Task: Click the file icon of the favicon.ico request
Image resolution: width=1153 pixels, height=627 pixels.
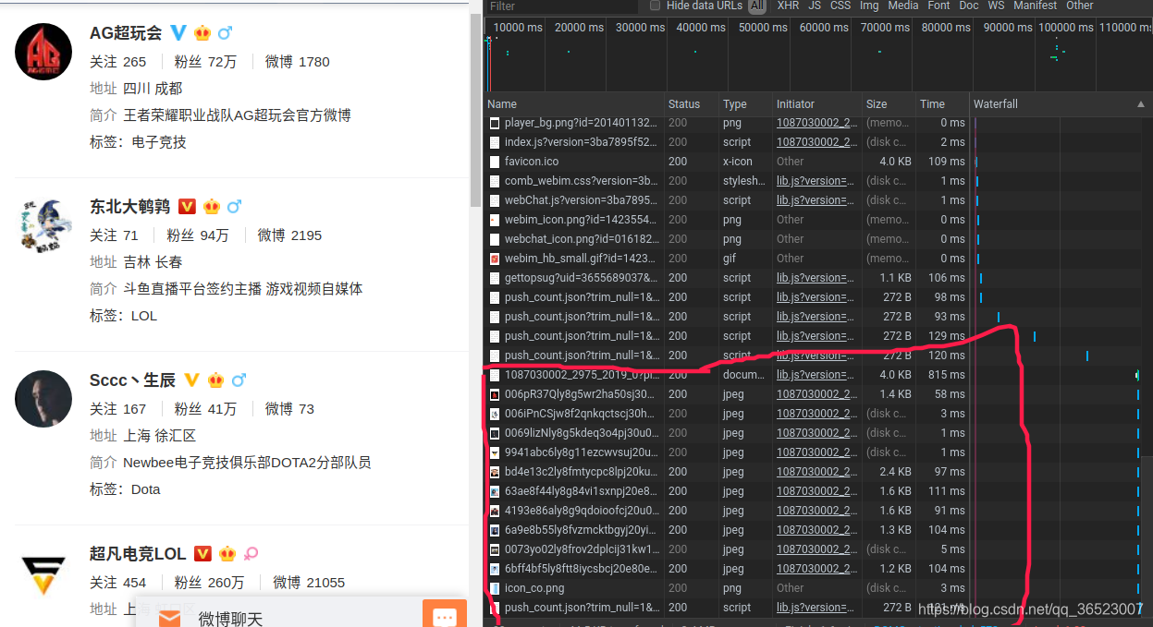Action: [495, 162]
